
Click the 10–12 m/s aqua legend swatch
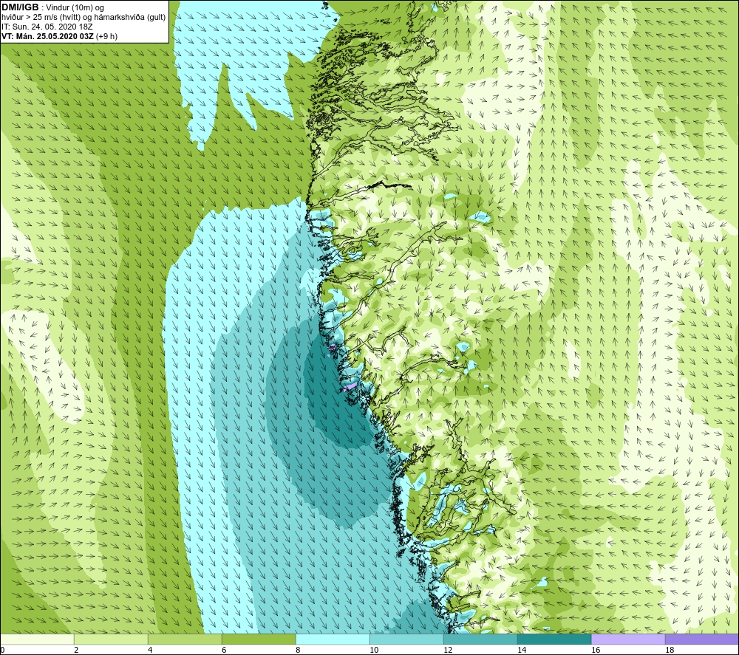pyautogui.click(x=406, y=639)
